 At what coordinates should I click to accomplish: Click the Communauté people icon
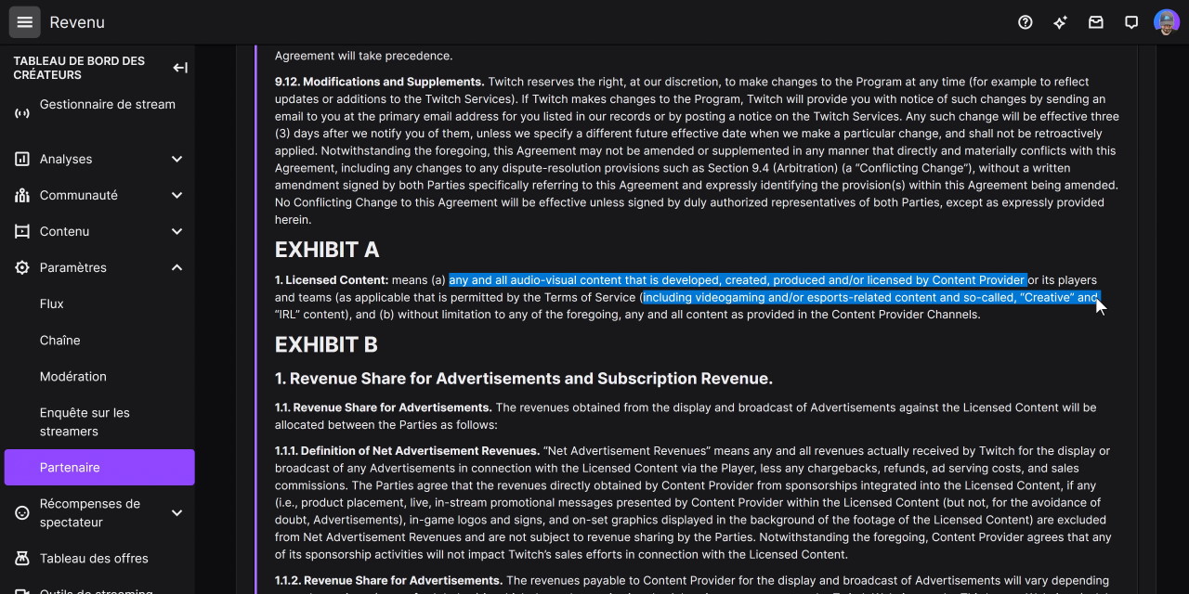[x=22, y=195]
